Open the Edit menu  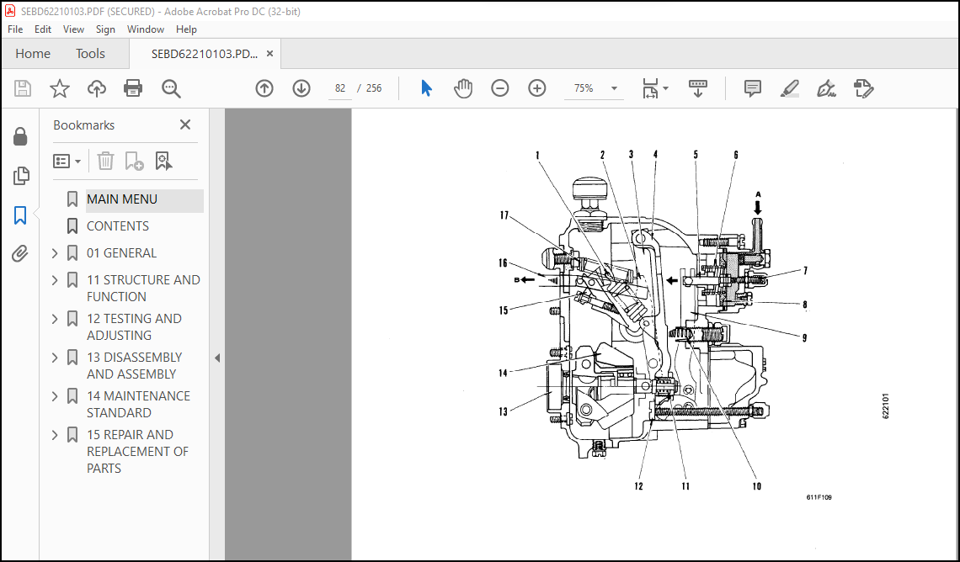coord(42,29)
